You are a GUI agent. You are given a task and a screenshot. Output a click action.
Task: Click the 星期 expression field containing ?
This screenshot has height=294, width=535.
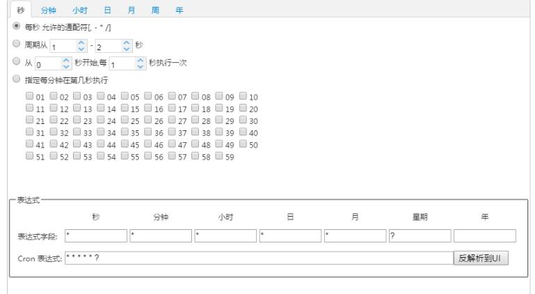(x=420, y=236)
